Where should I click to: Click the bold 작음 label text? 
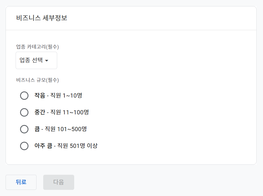(x=40, y=96)
